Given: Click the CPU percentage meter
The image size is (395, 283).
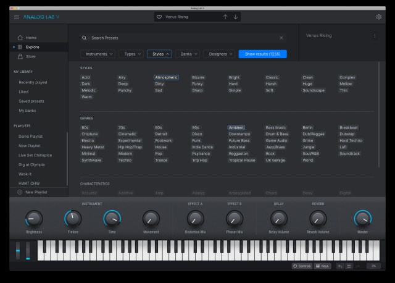Looking at the screenshot, I should click(x=373, y=266).
